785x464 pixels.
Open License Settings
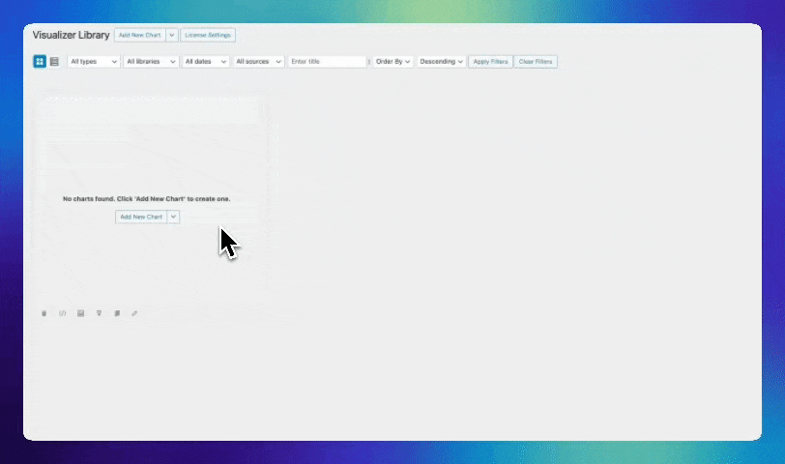[208, 35]
